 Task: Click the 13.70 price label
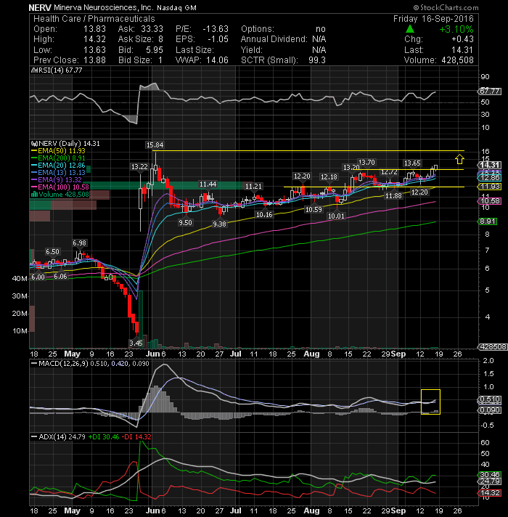tap(366, 162)
